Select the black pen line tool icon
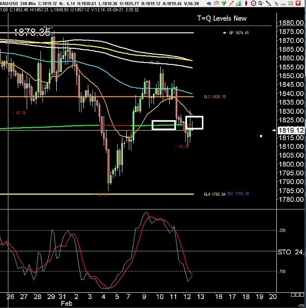Screen dimensions: 306x308 coord(268,3)
